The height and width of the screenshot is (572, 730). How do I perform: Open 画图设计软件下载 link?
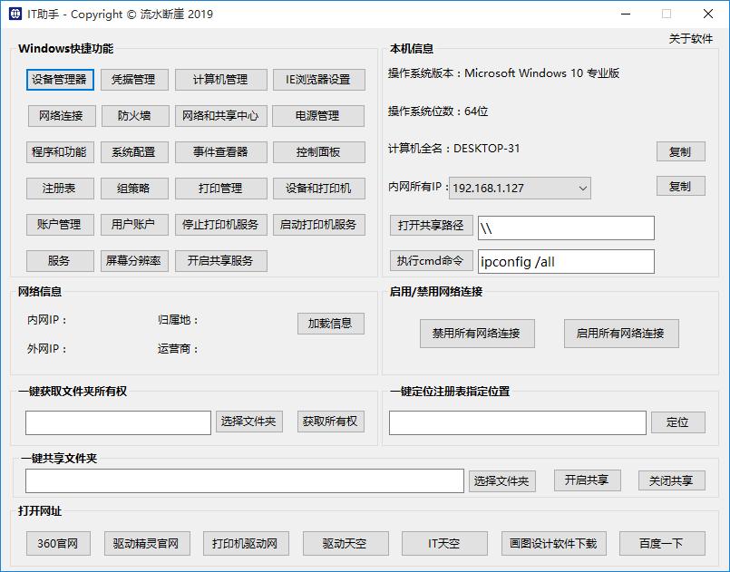pyautogui.click(x=554, y=544)
